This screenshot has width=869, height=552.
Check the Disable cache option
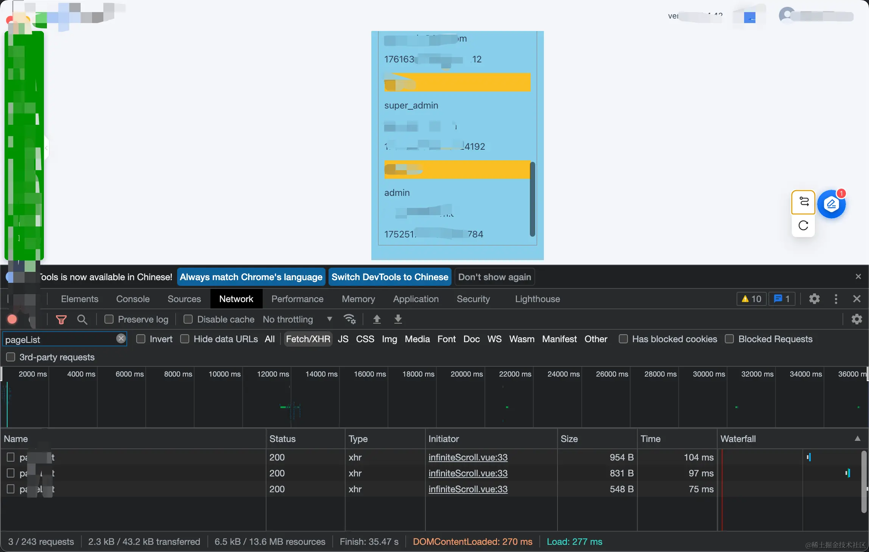point(188,319)
